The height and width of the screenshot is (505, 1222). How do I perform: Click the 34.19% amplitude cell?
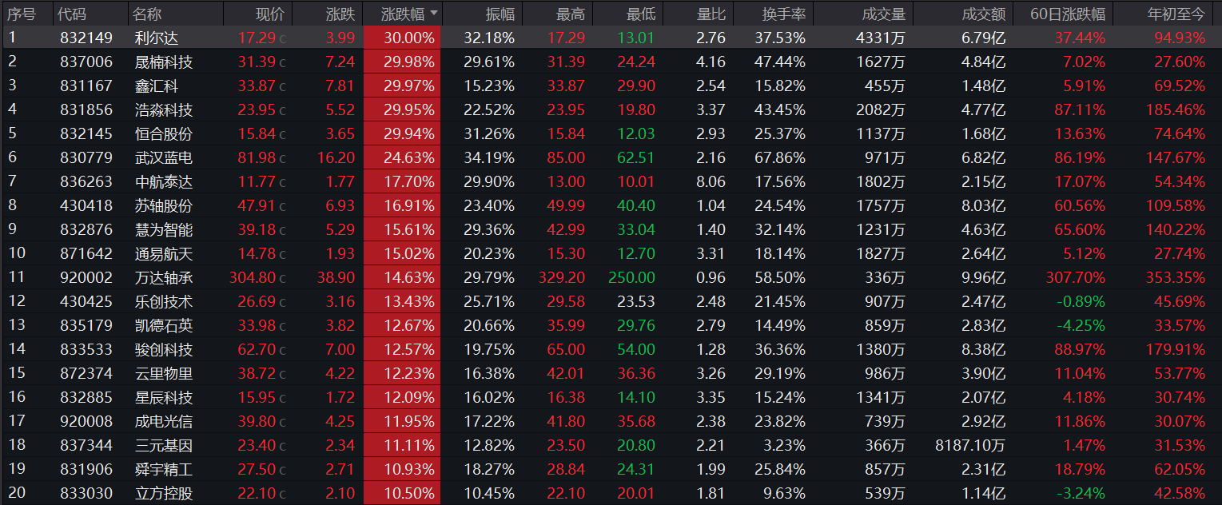point(489,157)
